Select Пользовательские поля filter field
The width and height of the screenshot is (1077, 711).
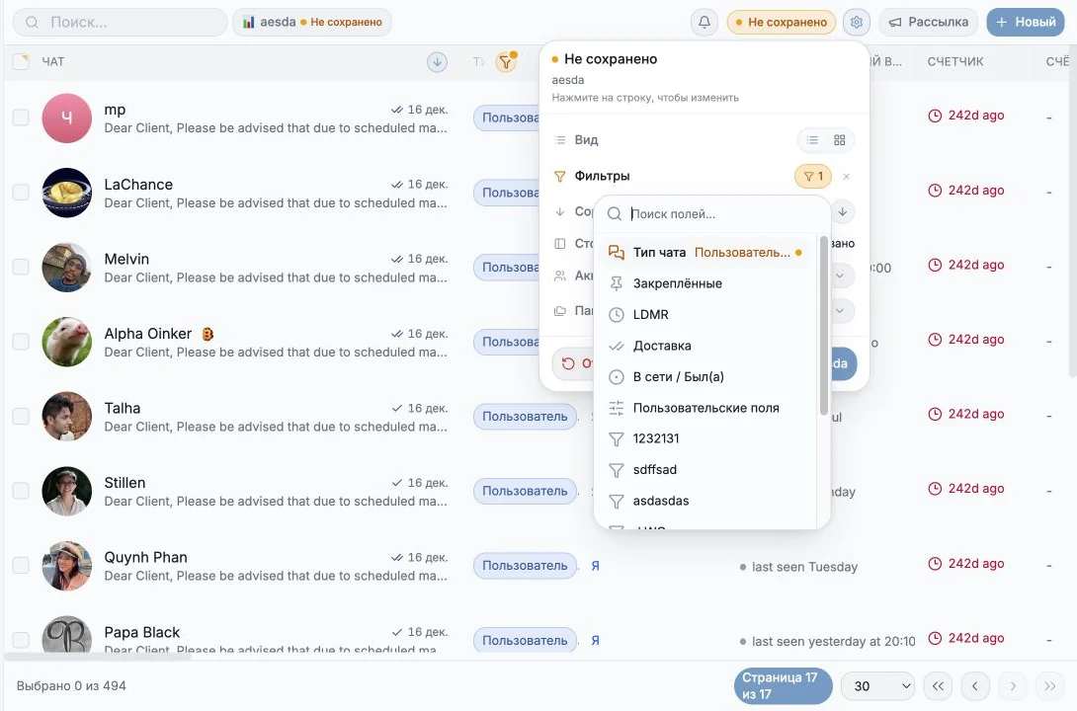[x=705, y=408]
